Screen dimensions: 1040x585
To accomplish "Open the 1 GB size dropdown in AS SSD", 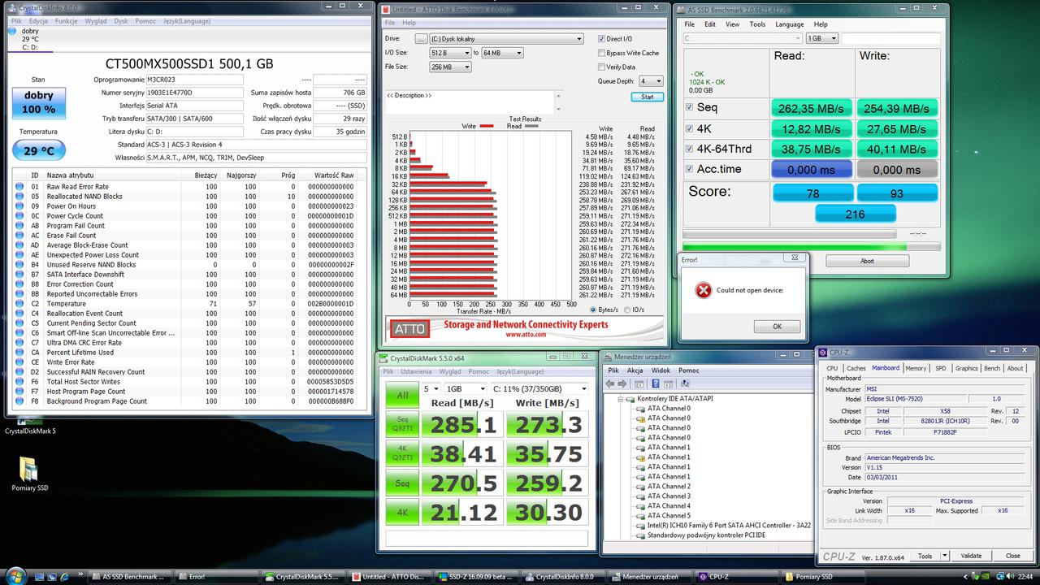I will [x=821, y=38].
